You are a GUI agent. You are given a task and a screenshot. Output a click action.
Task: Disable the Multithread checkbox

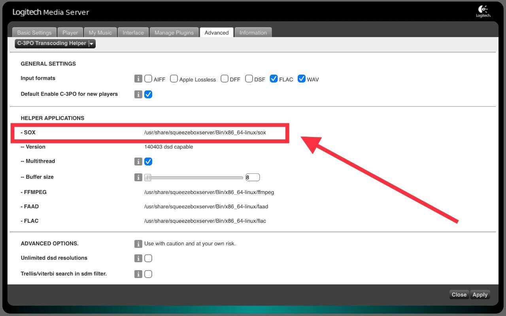point(148,162)
